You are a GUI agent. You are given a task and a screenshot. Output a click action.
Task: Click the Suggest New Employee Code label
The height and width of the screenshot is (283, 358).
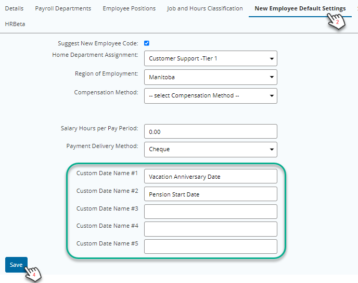tap(98, 43)
